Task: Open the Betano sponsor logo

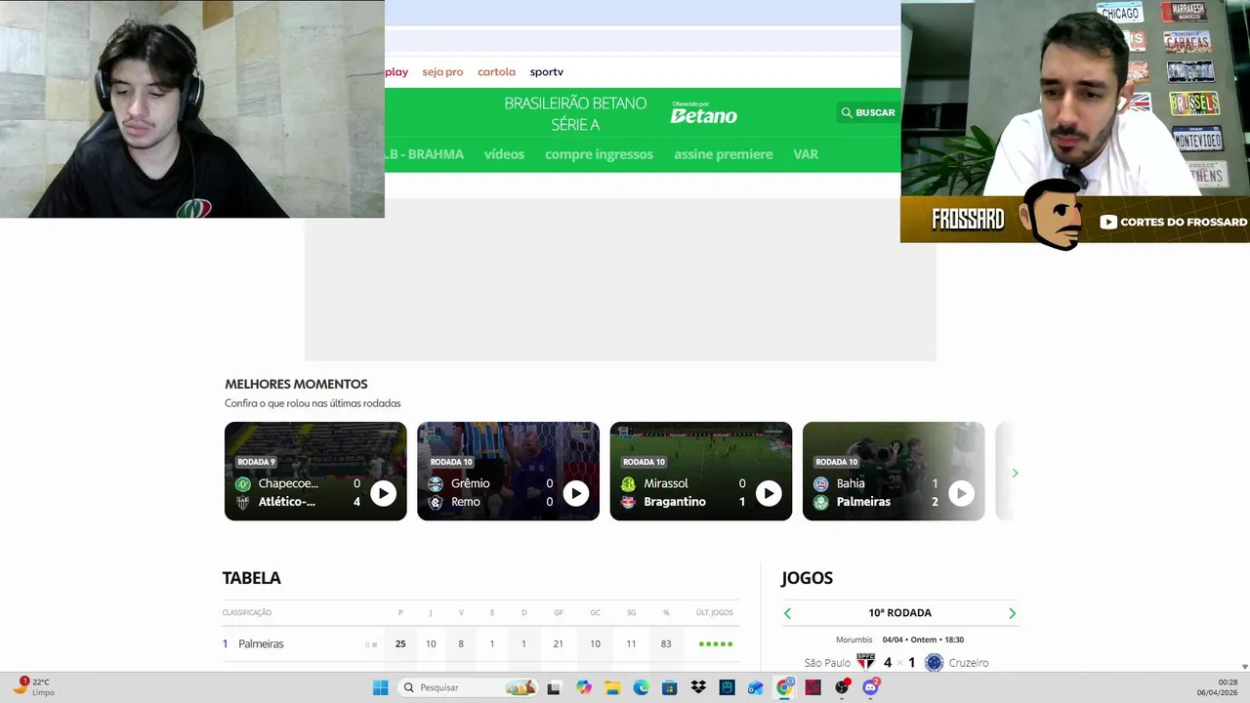Action: tap(703, 113)
